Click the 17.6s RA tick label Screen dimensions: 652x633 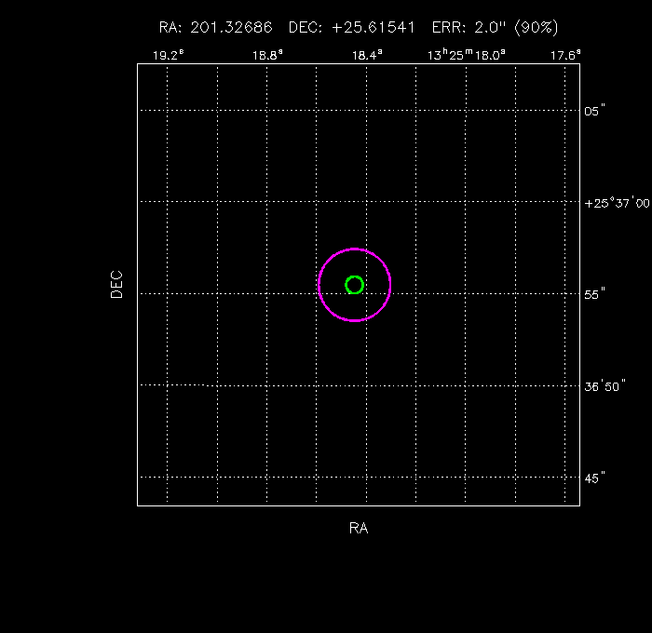tap(564, 55)
